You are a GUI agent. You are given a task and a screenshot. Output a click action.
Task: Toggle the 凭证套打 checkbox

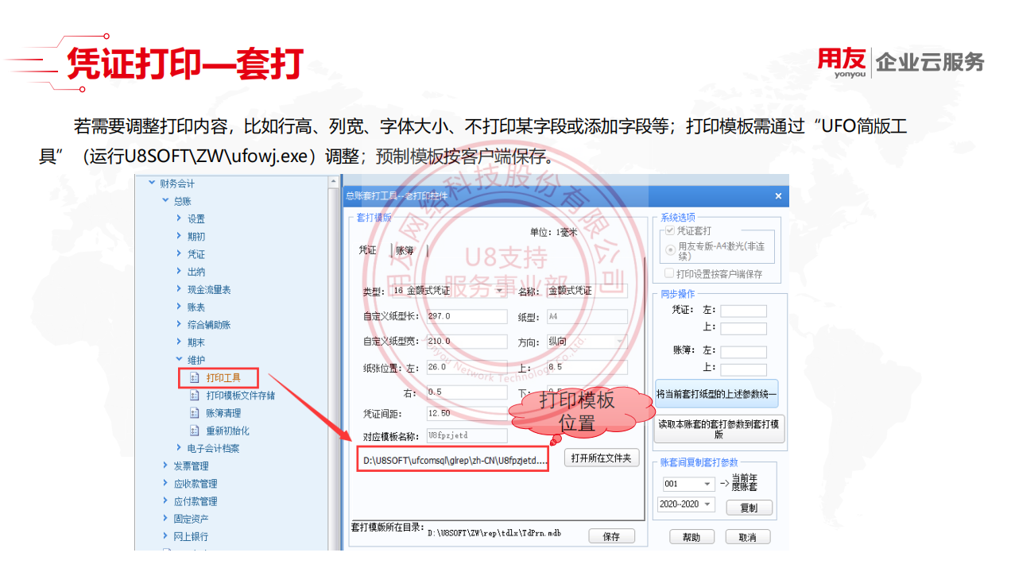pos(670,230)
